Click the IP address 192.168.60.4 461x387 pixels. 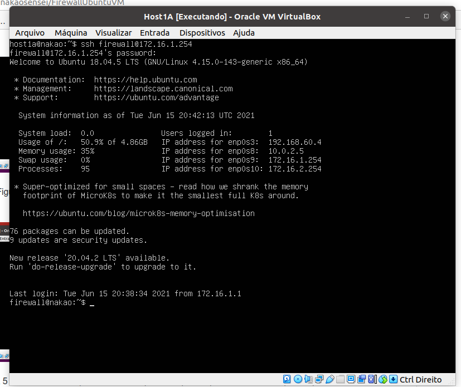[295, 142]
